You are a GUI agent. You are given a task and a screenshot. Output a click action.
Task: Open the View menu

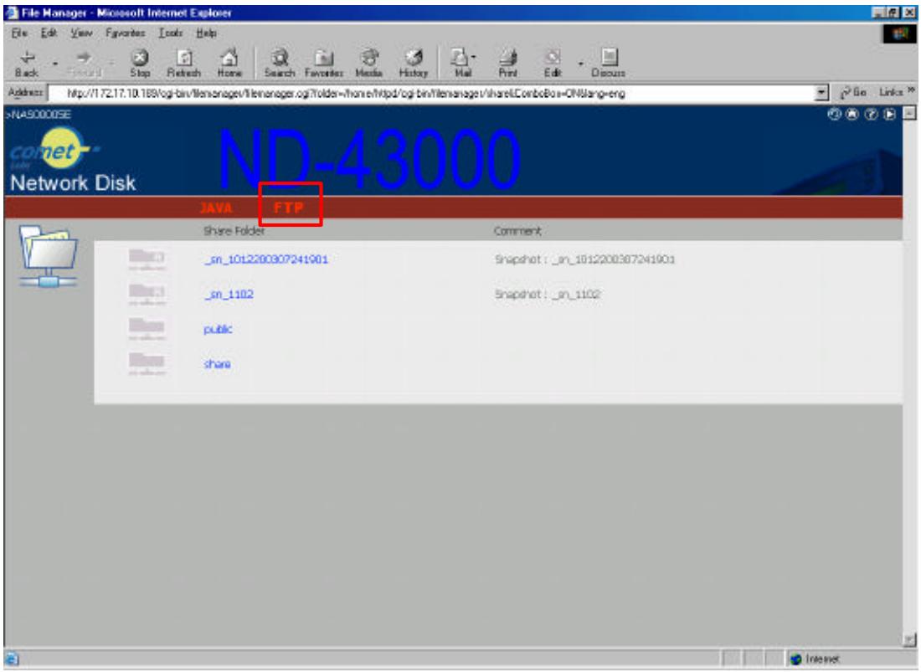(82, 33)
